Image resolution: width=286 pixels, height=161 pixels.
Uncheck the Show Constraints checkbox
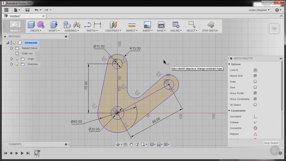[255, 99]
